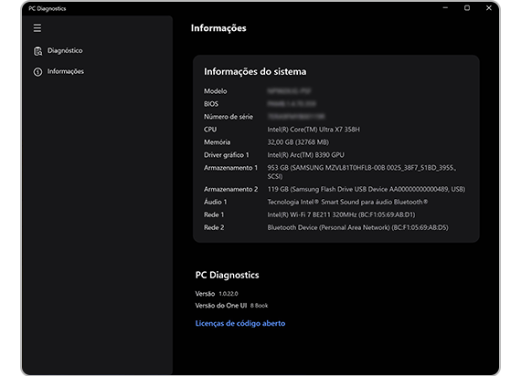Select the CPU value Intel Core Ultra X7 358H
The width and height of the screenshot is (521, 376).
click(x=314, y=130)
